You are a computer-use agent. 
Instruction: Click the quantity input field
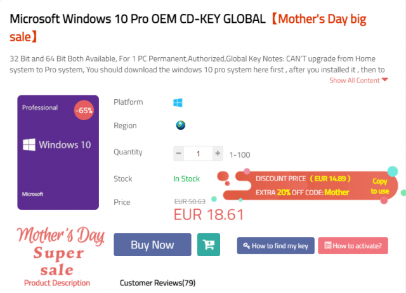point(198,153)
